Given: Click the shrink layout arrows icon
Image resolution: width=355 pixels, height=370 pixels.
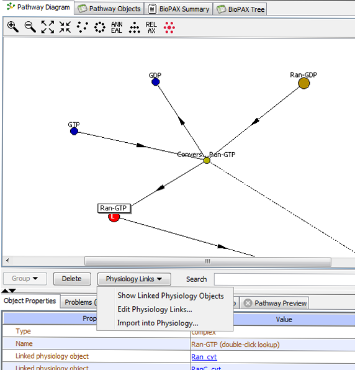Looking at the screenshot, I should (x=65, y=27).
